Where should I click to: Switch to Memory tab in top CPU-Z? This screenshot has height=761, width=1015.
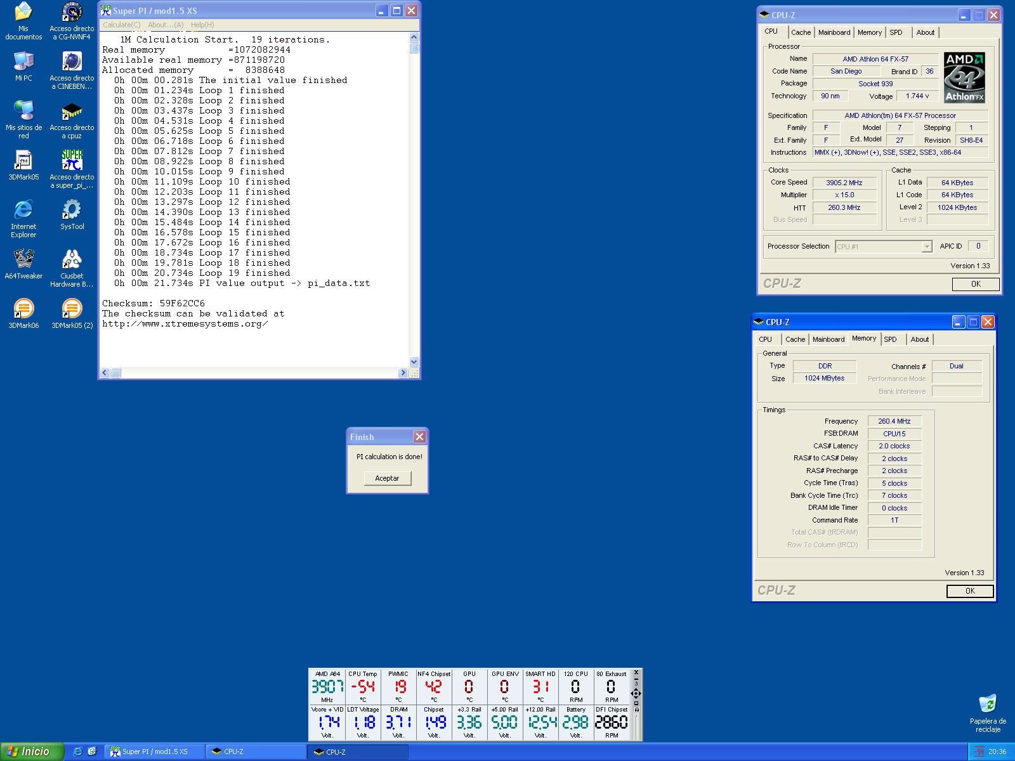click(870, 32)
